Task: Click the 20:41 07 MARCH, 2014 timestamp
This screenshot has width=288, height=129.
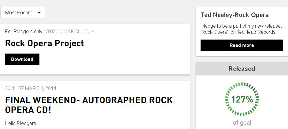Action: click(x=31, y=88)
